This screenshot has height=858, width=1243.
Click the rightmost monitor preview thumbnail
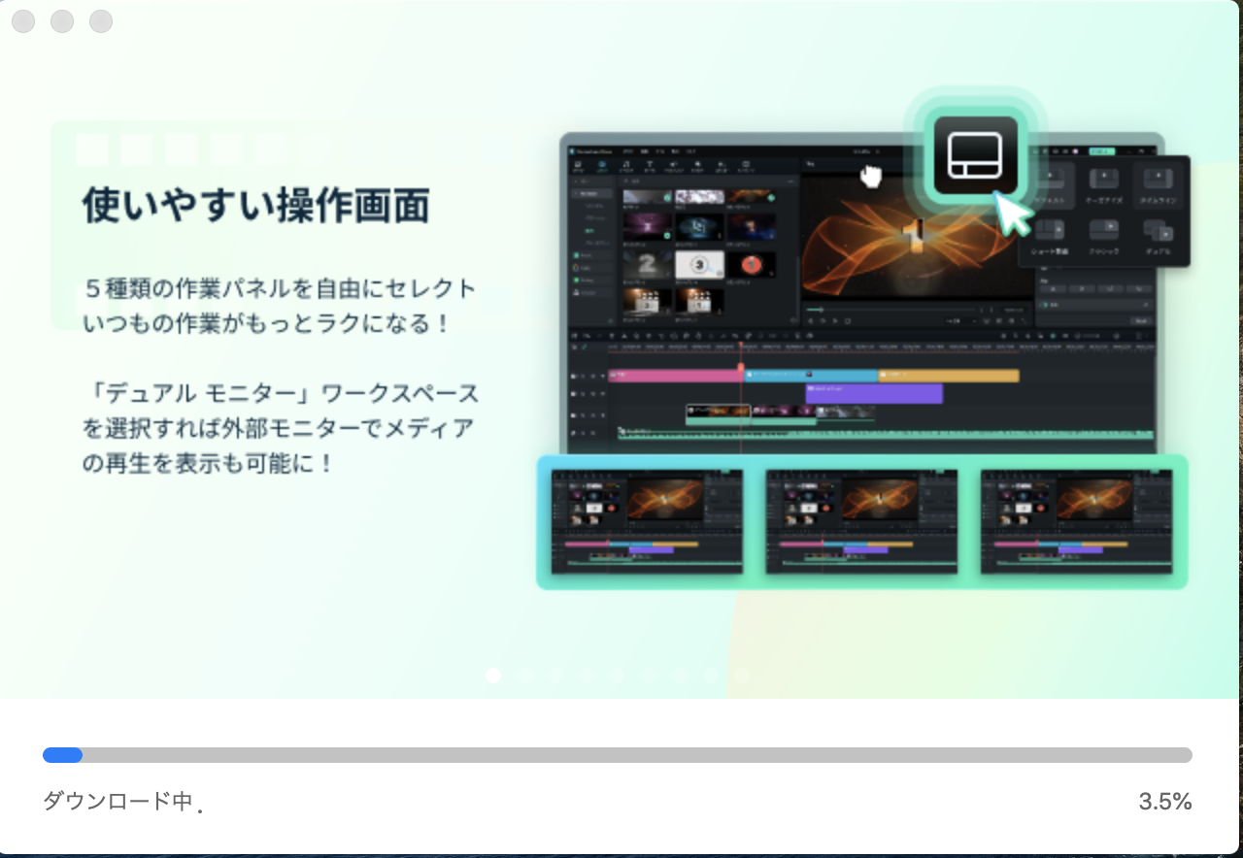[1077, 521]
